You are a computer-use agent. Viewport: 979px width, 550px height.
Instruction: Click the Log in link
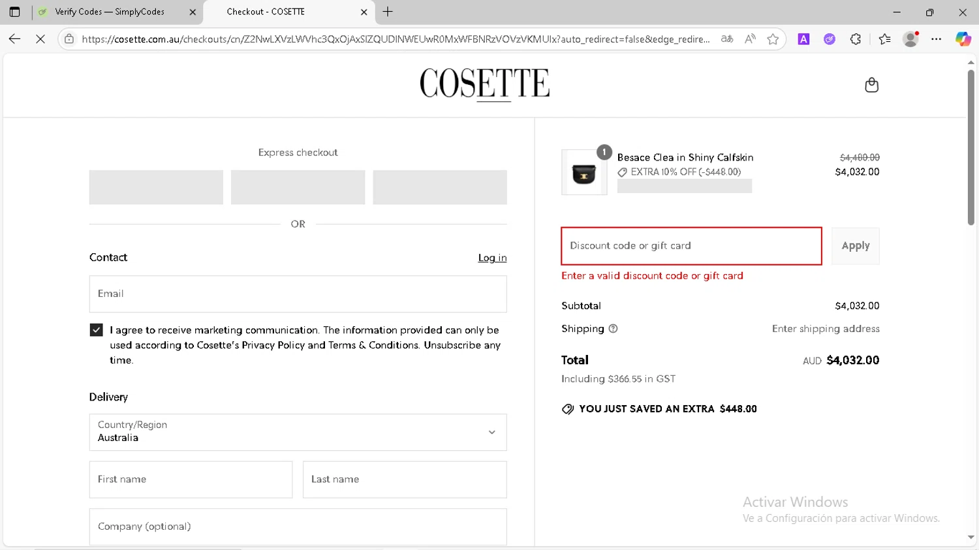tap(492, 258)
